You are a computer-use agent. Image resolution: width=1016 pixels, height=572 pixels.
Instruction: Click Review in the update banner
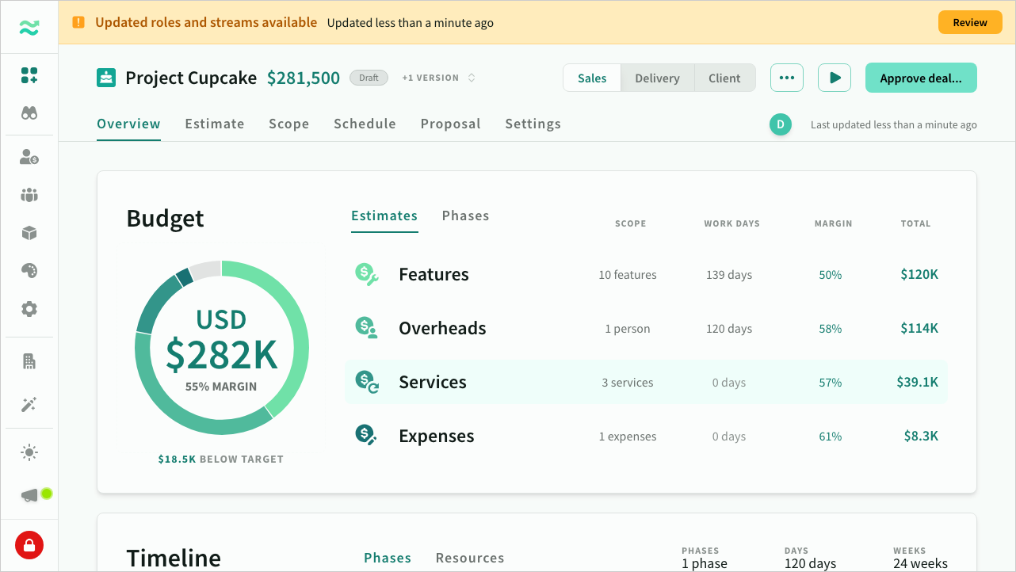[969, 22]
